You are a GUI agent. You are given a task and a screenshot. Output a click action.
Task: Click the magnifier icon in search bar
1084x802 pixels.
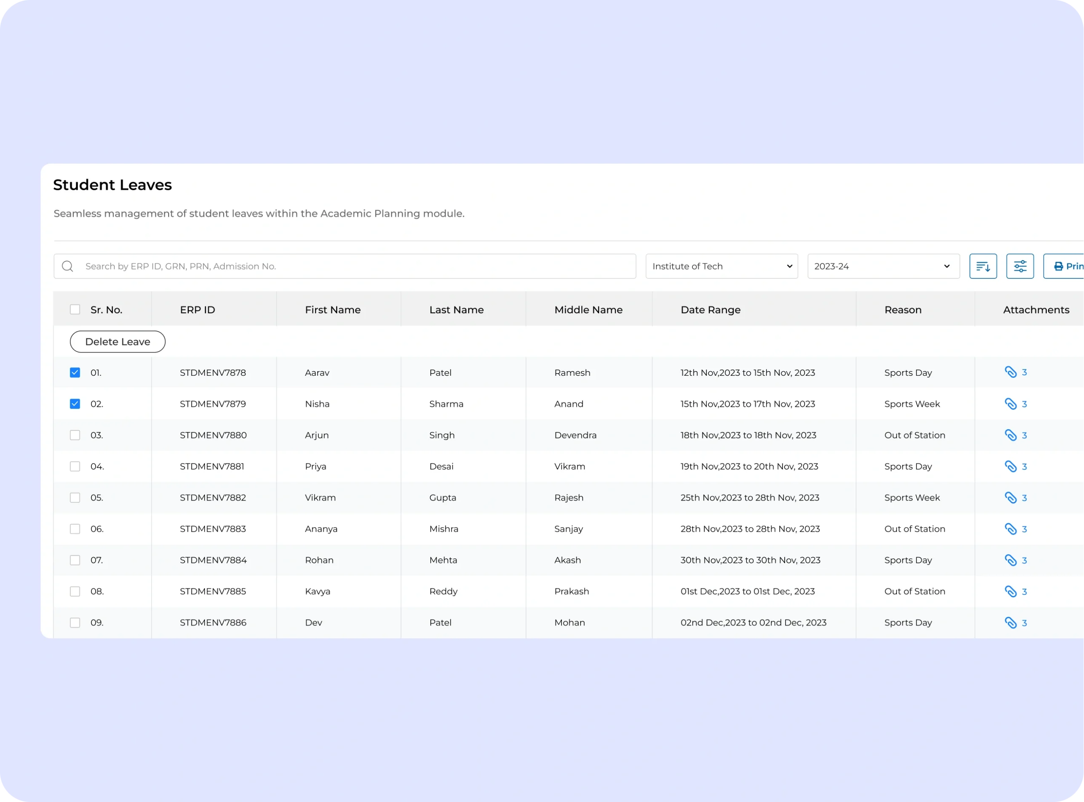pyautogui.click(x=67, y=266)
